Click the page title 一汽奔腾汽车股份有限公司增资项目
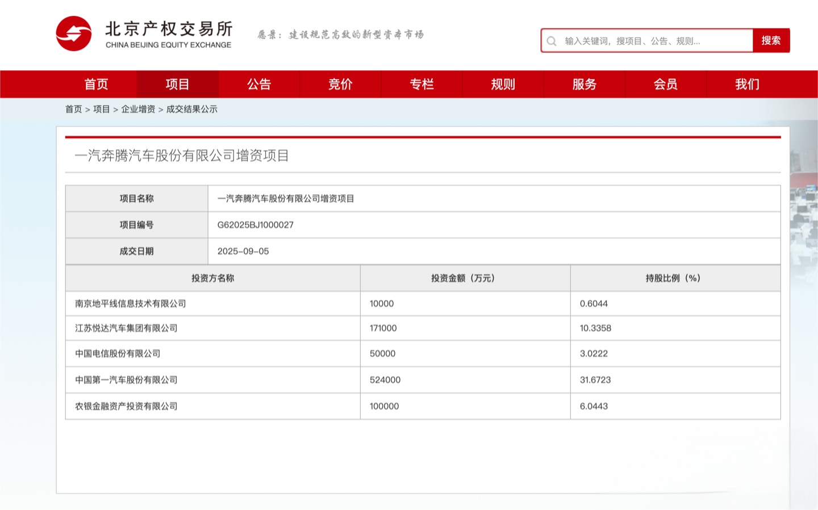 pos(182,156)
